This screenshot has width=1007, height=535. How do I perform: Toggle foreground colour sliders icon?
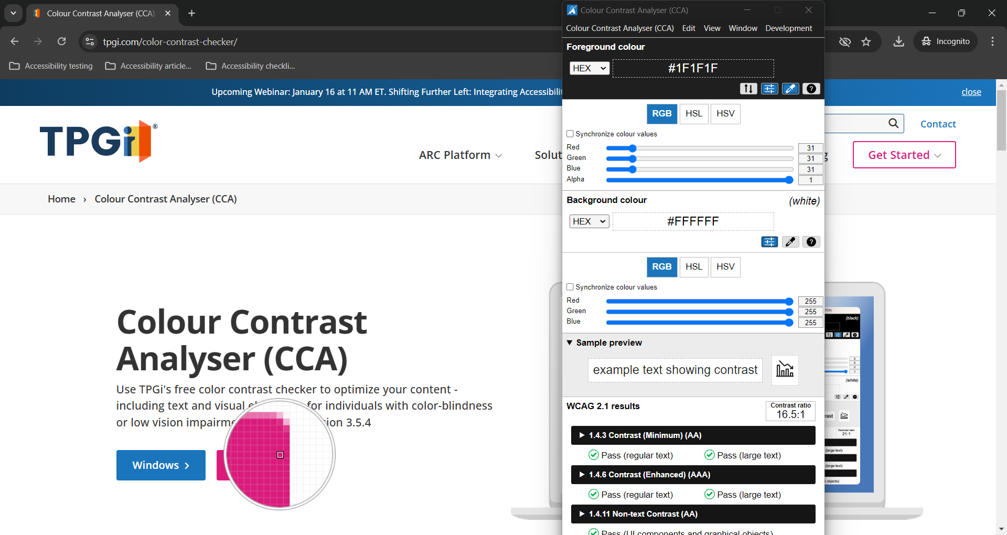coord(769,89)
